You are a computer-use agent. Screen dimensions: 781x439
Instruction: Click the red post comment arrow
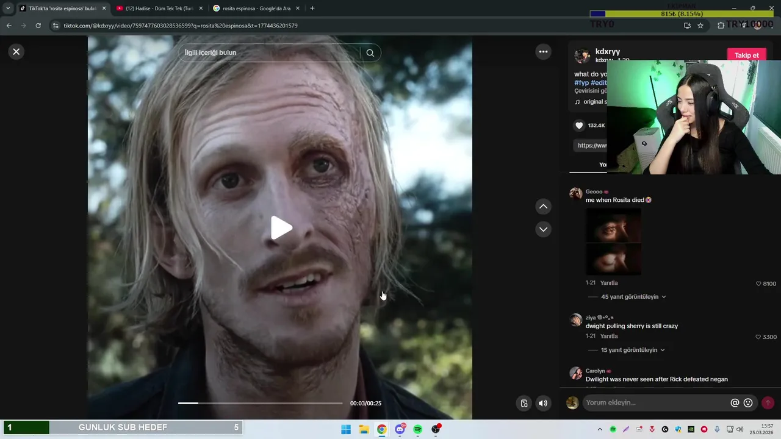768,403
